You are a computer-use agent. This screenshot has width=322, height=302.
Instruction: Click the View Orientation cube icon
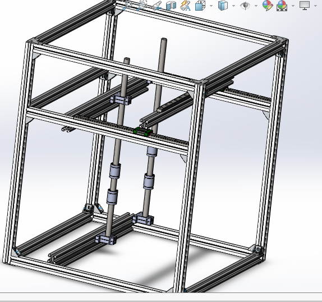[200, 6]
